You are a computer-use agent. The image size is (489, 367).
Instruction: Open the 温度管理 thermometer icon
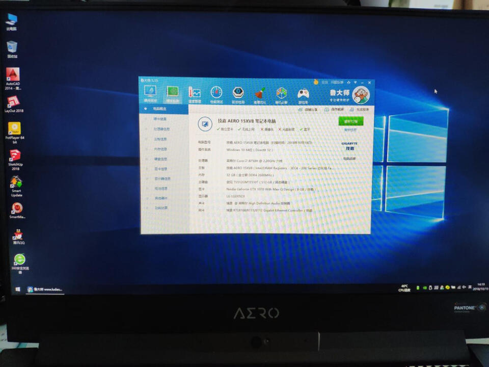(194, 95)
